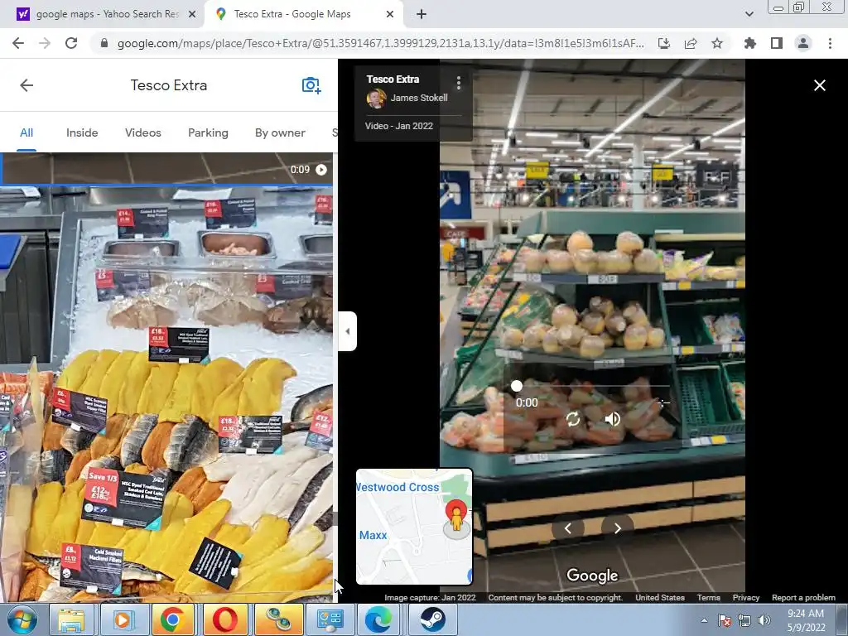Click browser back arrow
This screenshot has width=848, height=636.
click(x=18, y=43)
